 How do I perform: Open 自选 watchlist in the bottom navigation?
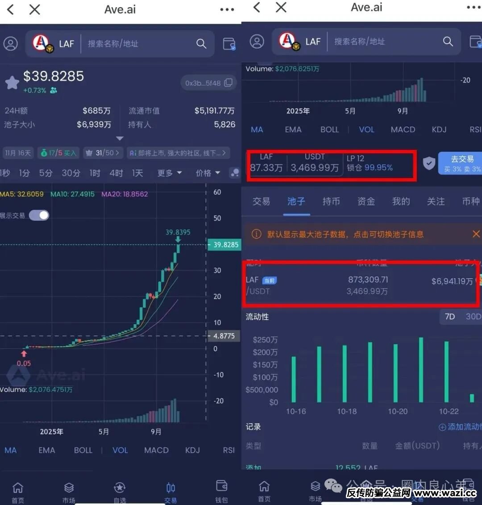(x=120, y=492)
